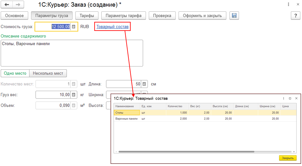Viewport: 302px width, 166px height.
Task: Select the Одно место option
Action: point(15,73)
